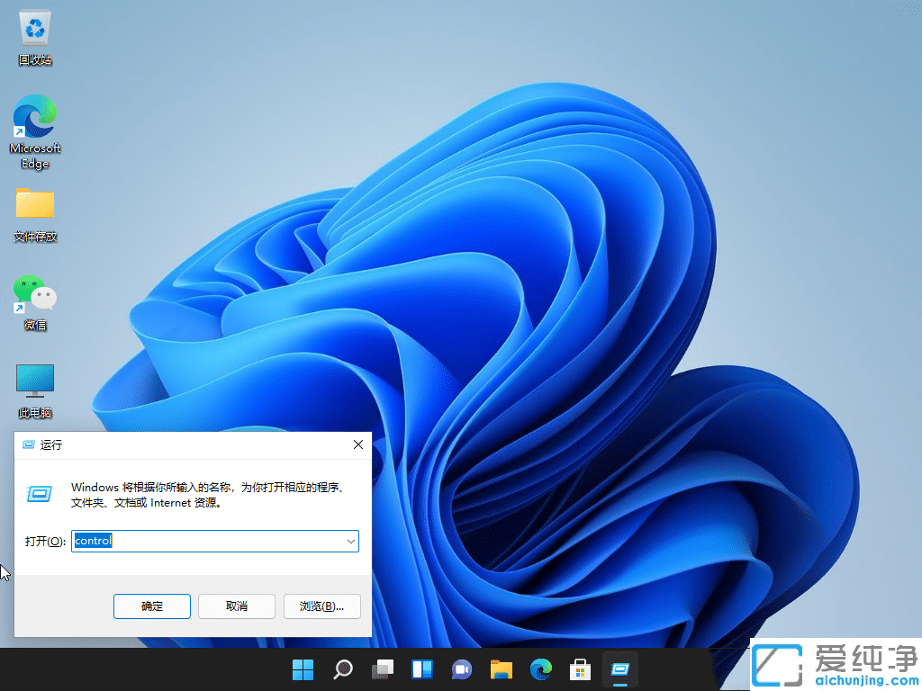Expand the 打开 combo box dropdown

click(350, 541)
